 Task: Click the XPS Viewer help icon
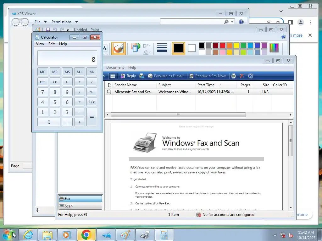coord(241,22)
